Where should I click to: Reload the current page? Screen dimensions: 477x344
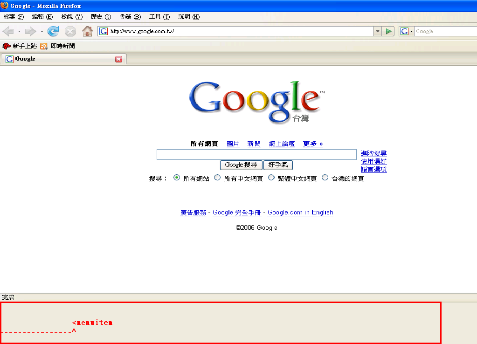coord(53,31)
